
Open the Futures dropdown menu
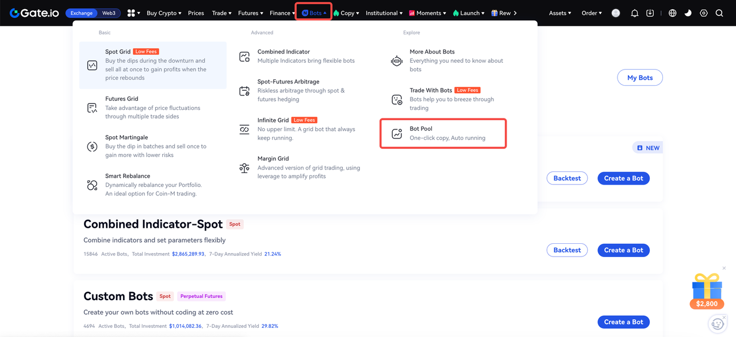[250, 13]
